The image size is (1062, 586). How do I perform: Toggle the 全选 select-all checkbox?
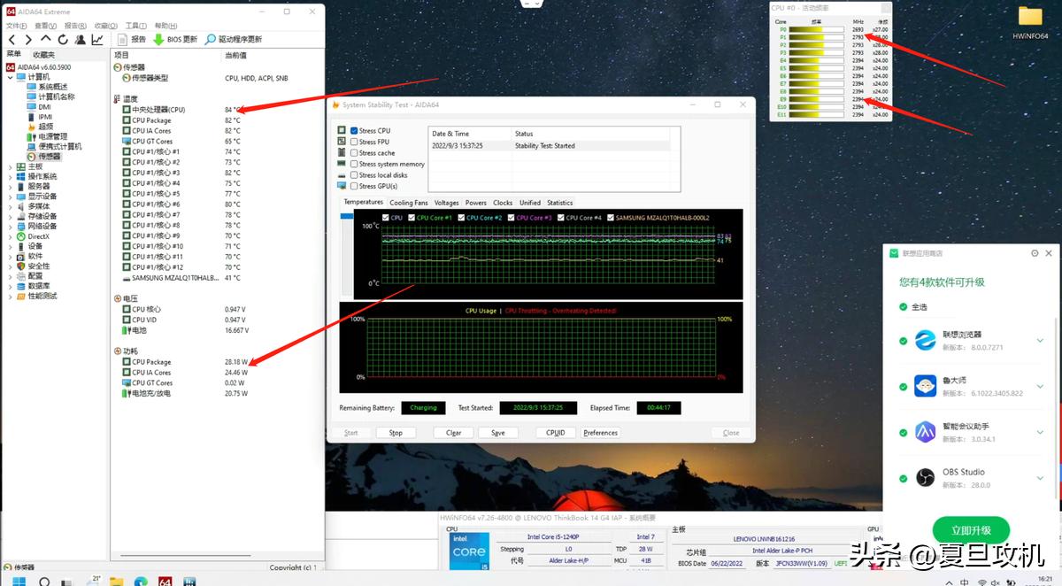click(902, 307)
